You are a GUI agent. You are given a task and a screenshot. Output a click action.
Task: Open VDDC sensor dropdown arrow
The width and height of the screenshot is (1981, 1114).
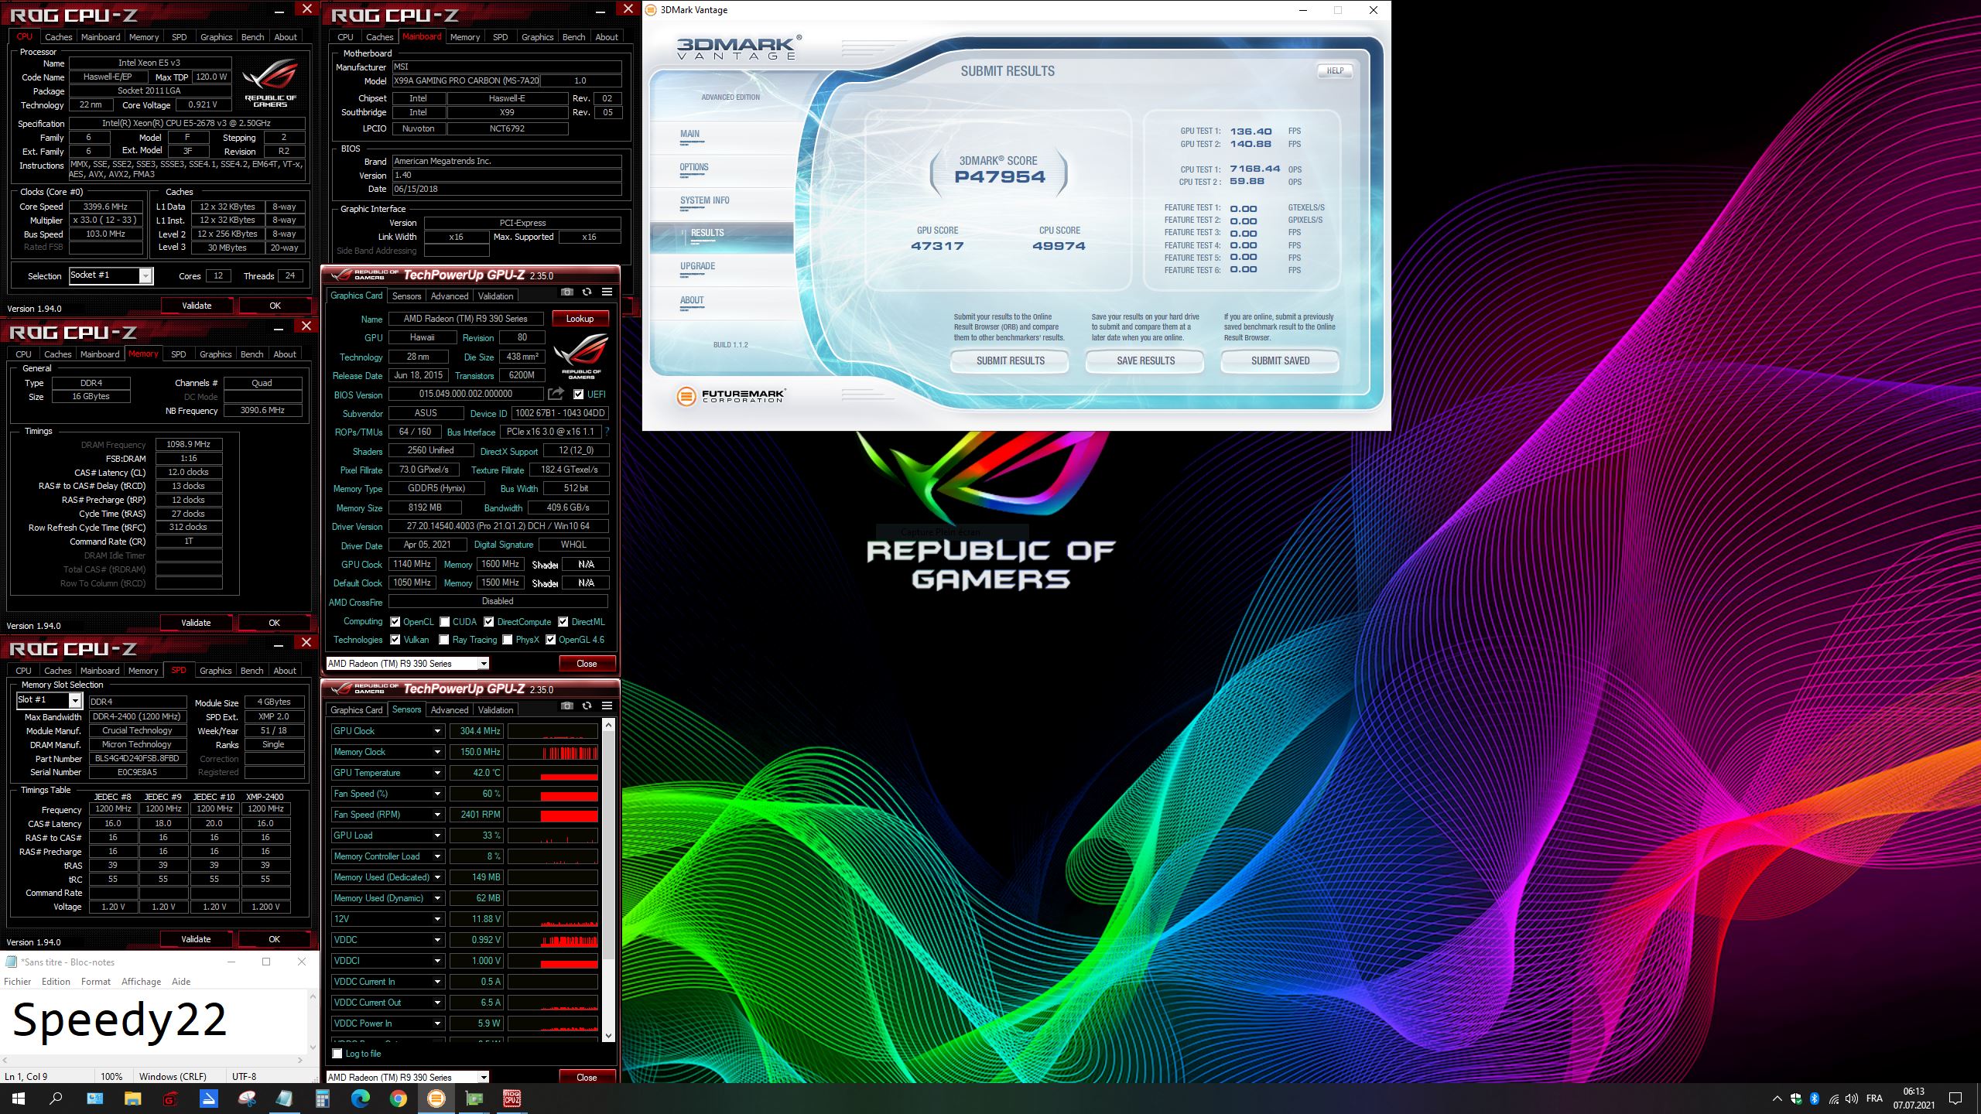click(x=437, y=940)
